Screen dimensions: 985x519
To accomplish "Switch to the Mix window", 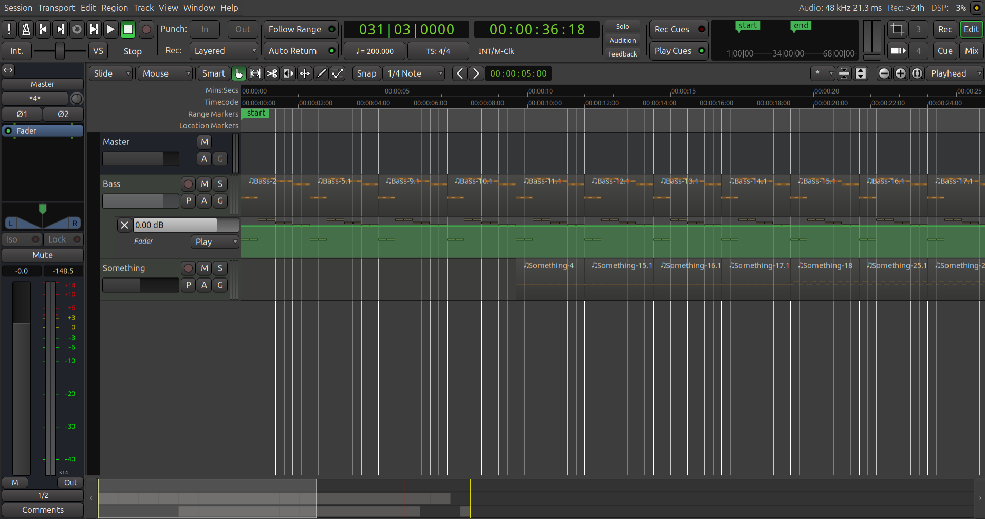I will (971, 51).
